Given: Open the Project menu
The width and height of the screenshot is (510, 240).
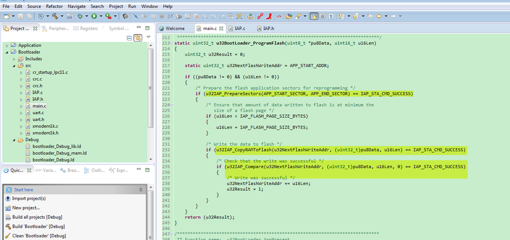Looking at the screenshot, I should click(116, 6).
